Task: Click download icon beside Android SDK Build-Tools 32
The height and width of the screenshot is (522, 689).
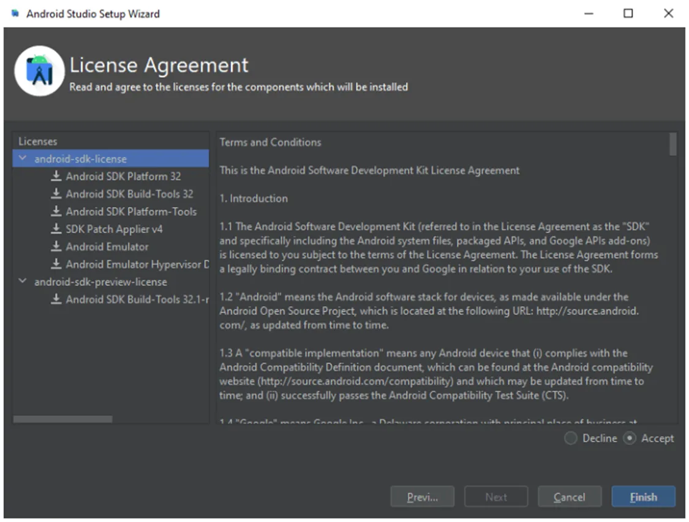Action: click(x=56, y=194)
